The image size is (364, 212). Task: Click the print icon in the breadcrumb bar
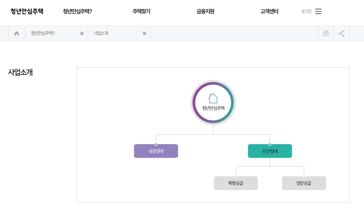point(326,33)
